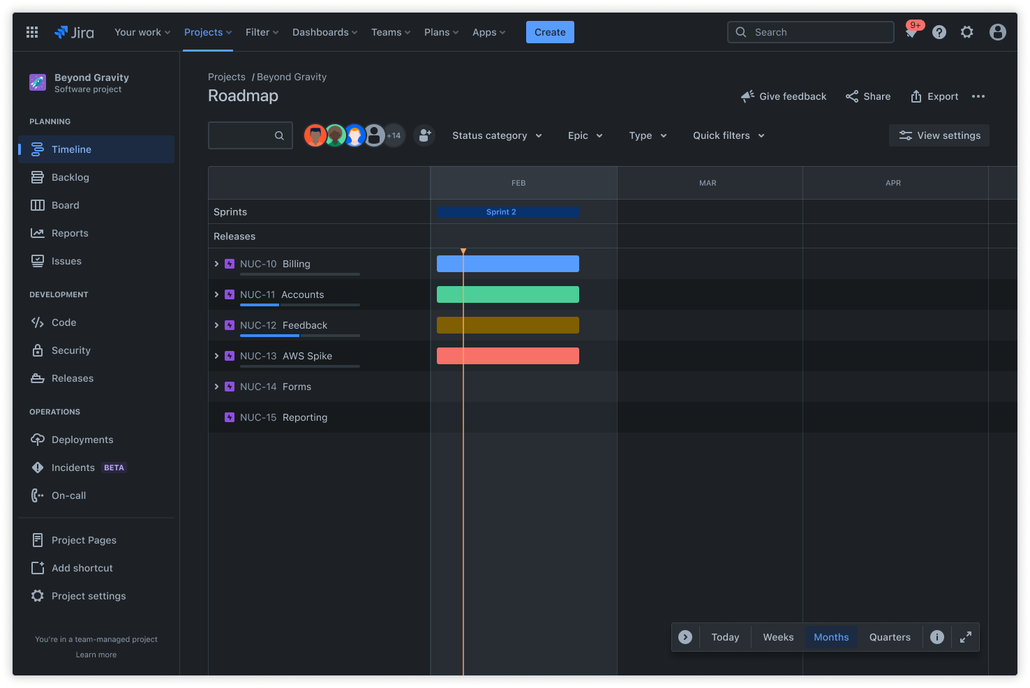Switch to the Weeks tab
This screenshot has height=688, width=1030.
click(777, 636)
